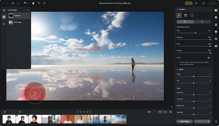Open the camera icon tab
Screen dimensions: 219x126
tap(216, 46)
